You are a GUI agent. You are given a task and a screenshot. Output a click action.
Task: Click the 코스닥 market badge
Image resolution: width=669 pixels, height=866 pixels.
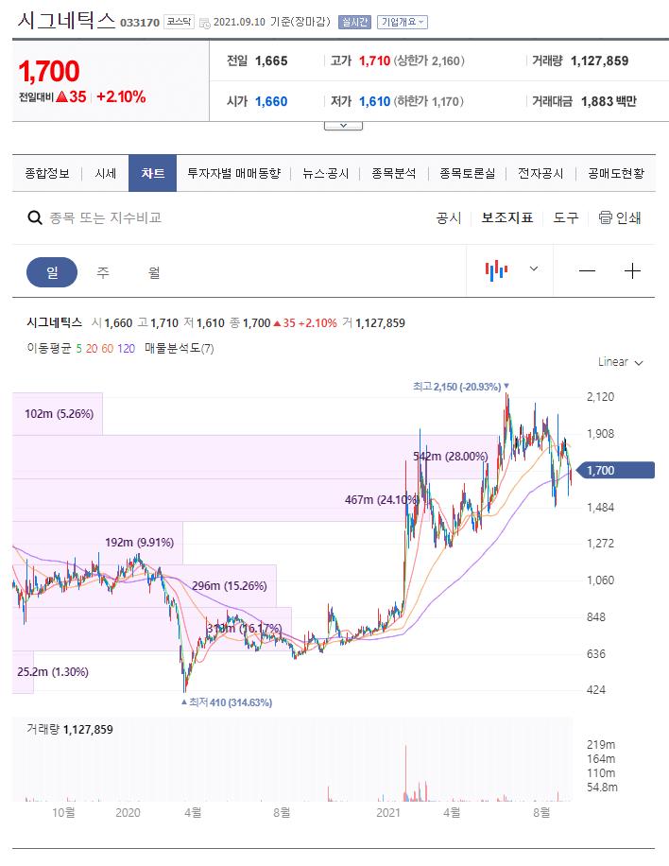coord(179,22)
